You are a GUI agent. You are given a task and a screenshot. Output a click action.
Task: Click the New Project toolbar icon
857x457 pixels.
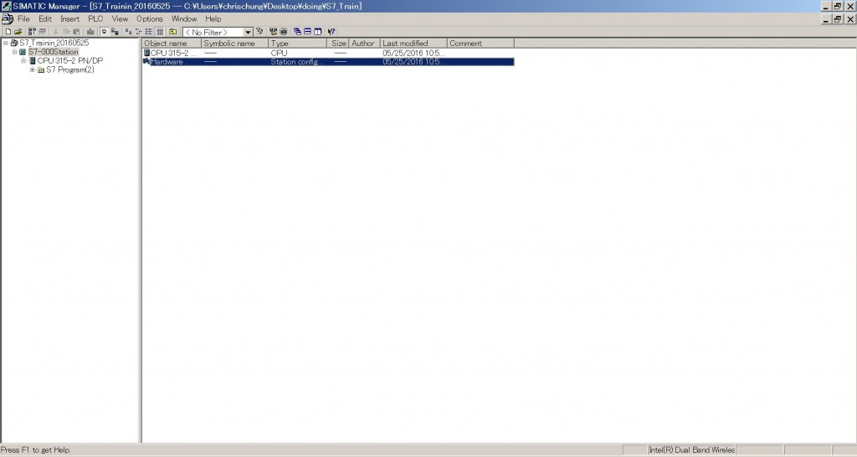(x=8, y=32)
